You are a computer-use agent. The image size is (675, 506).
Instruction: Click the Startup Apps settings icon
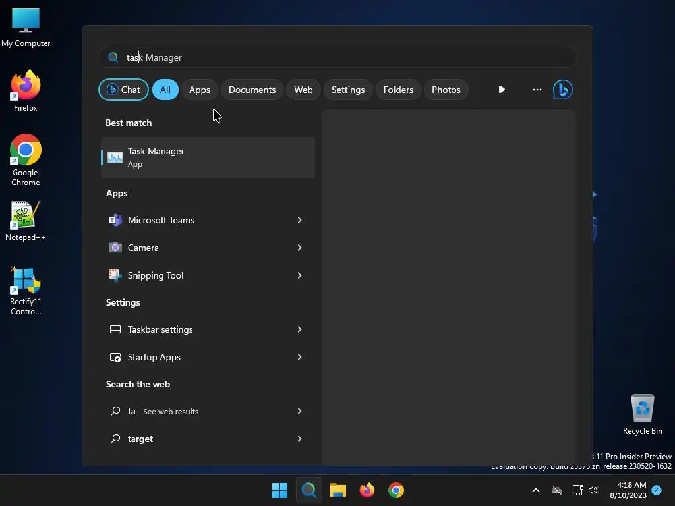(115, 357)
